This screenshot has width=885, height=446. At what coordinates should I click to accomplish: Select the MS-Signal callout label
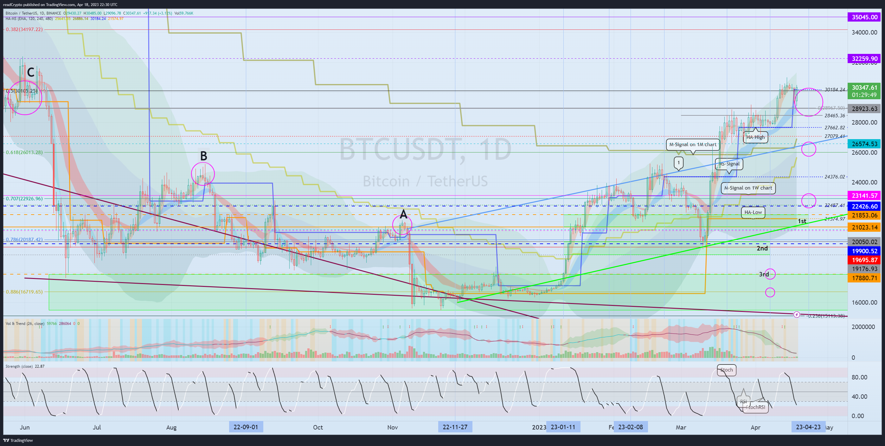(729, 164)
